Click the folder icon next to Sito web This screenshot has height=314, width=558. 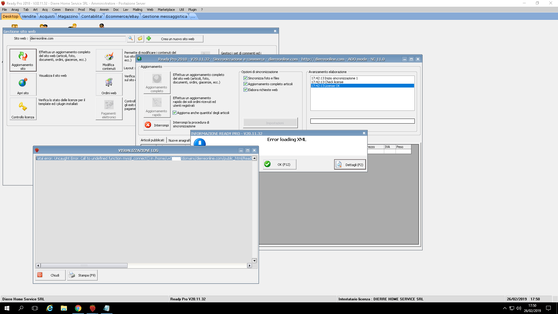point(140,38)
